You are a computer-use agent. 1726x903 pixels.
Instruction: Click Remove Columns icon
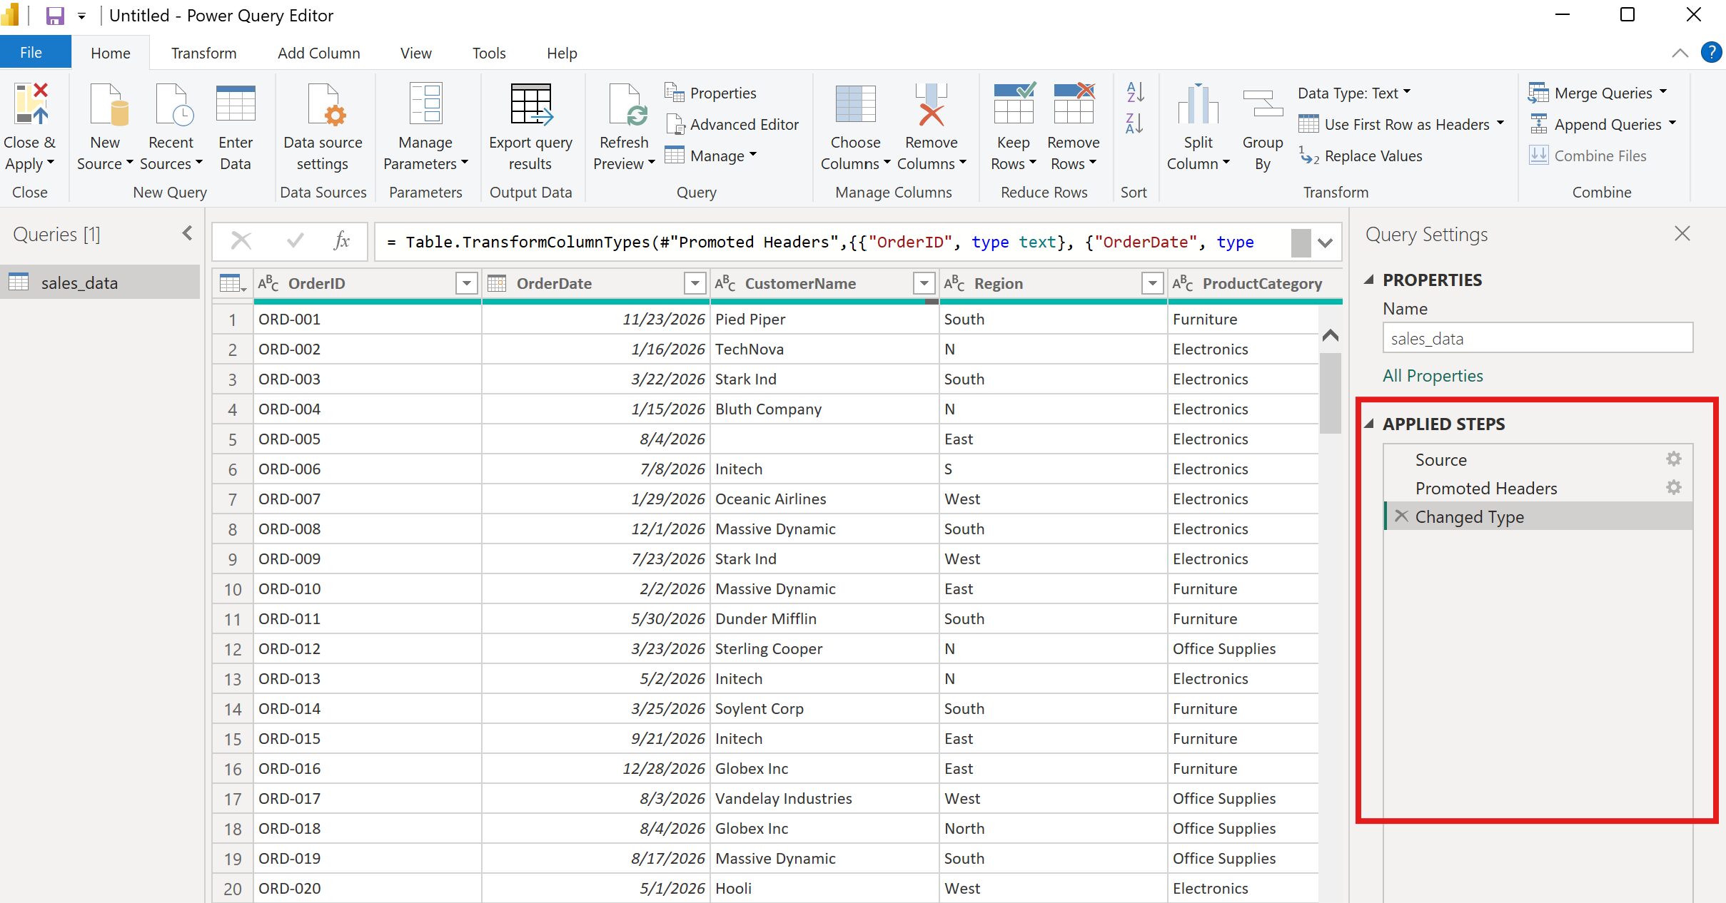[x=931, y=104]
